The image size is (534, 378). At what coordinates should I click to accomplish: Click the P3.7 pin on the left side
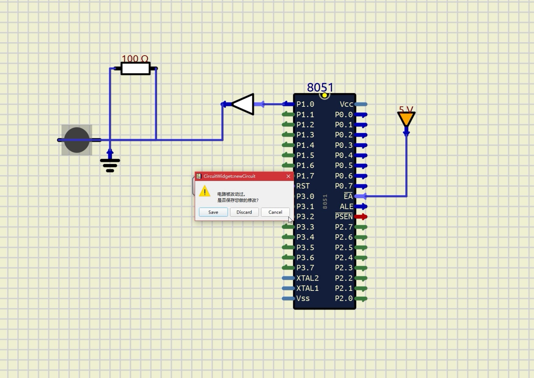pos(288,268)
